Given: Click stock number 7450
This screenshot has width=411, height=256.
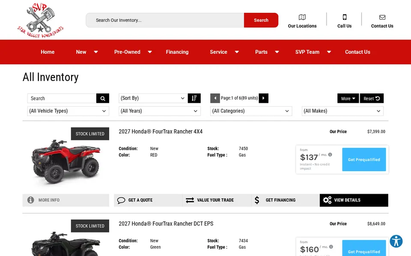Looking at the screenshot, I should (x=243, y=148).
